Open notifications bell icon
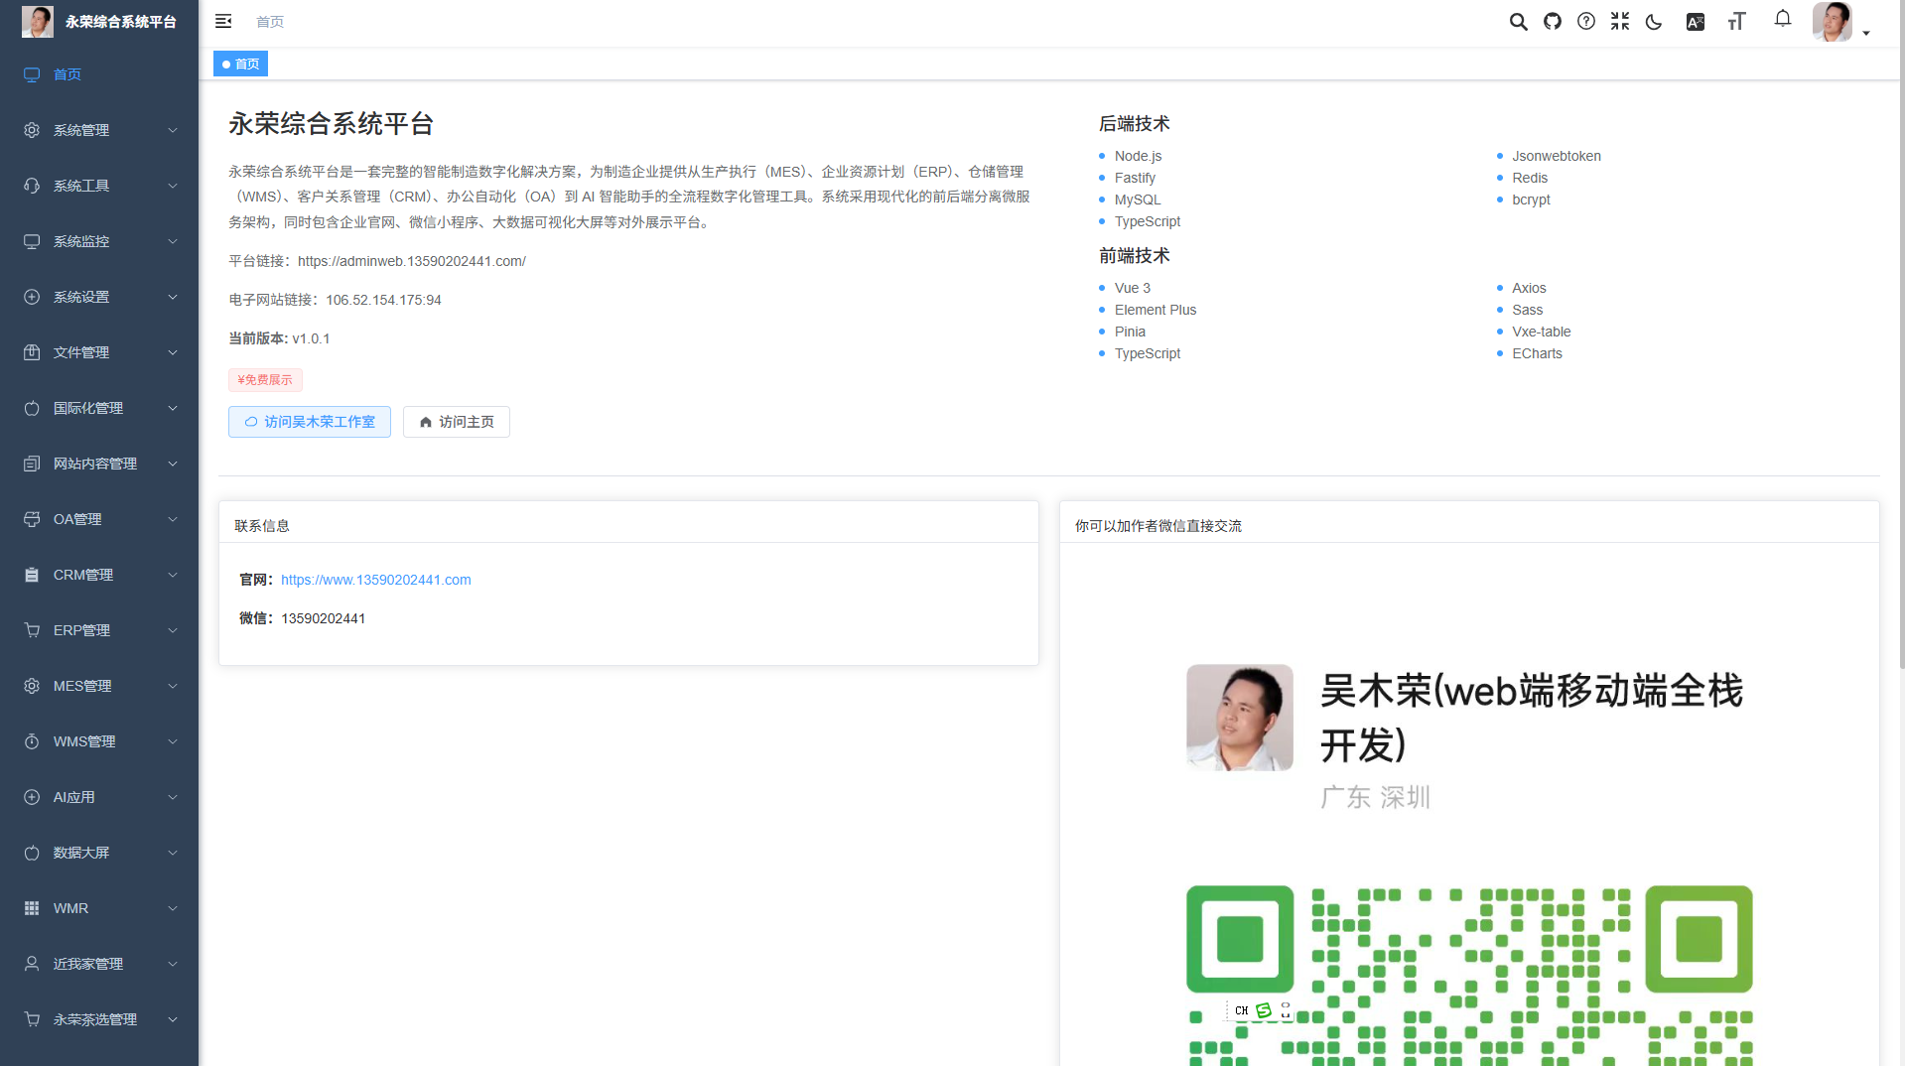This screenshot has height=1066, width=1905. [1783, 19]
